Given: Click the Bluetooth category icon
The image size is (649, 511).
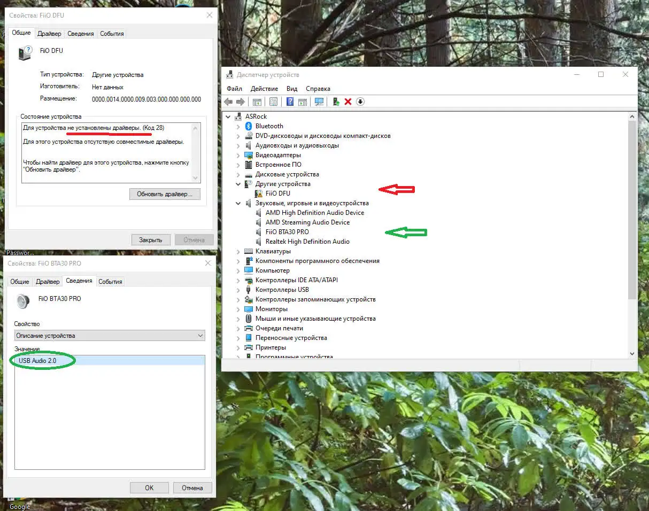Looking at the screenshot, I should click(249, 126).
